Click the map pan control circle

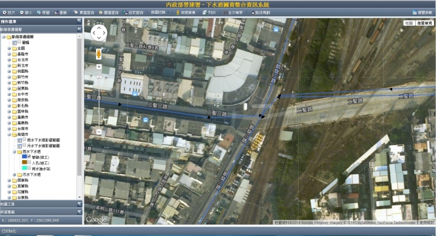(x=99, y=33)
